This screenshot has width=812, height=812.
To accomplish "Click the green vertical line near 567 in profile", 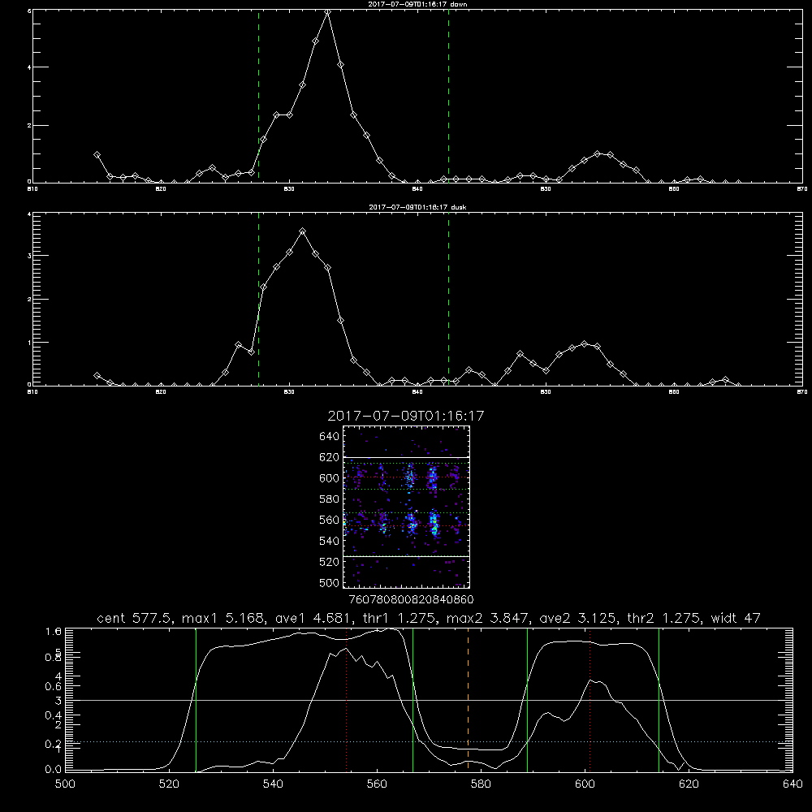I will [412, 699].
